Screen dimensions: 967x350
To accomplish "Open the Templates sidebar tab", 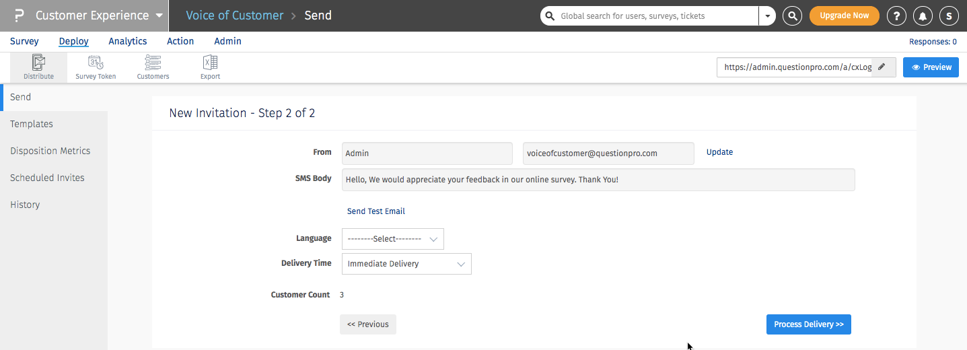I will pos(32,124).
